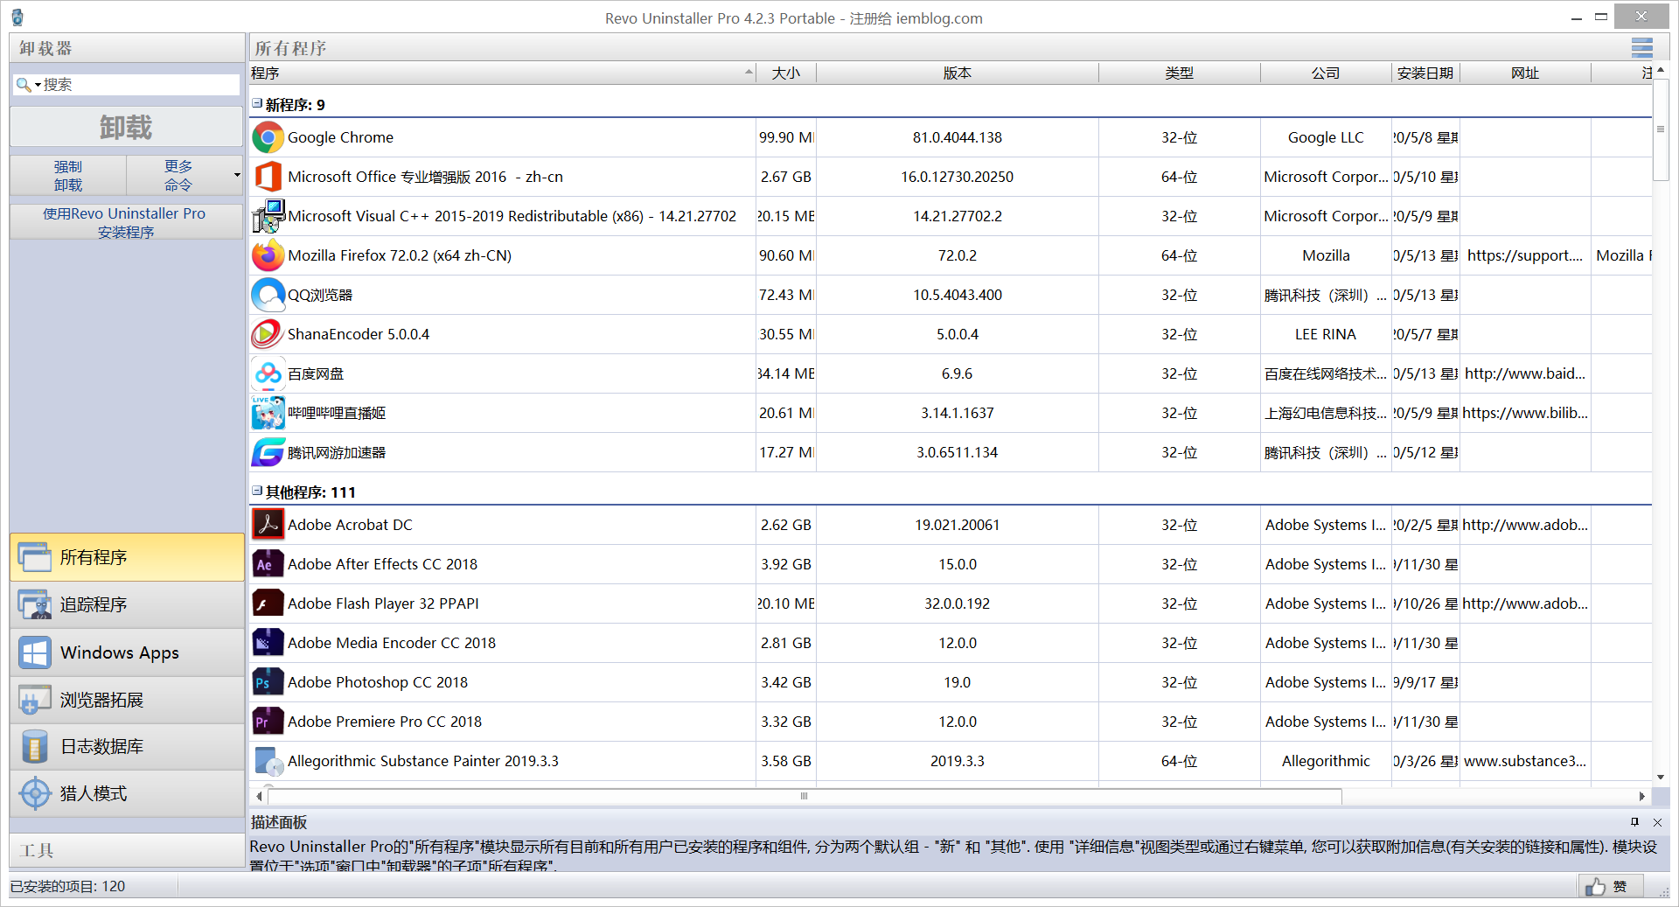Click the www.substance3... URL cell
1679x907 pixels.
(x=1525, y=761)
